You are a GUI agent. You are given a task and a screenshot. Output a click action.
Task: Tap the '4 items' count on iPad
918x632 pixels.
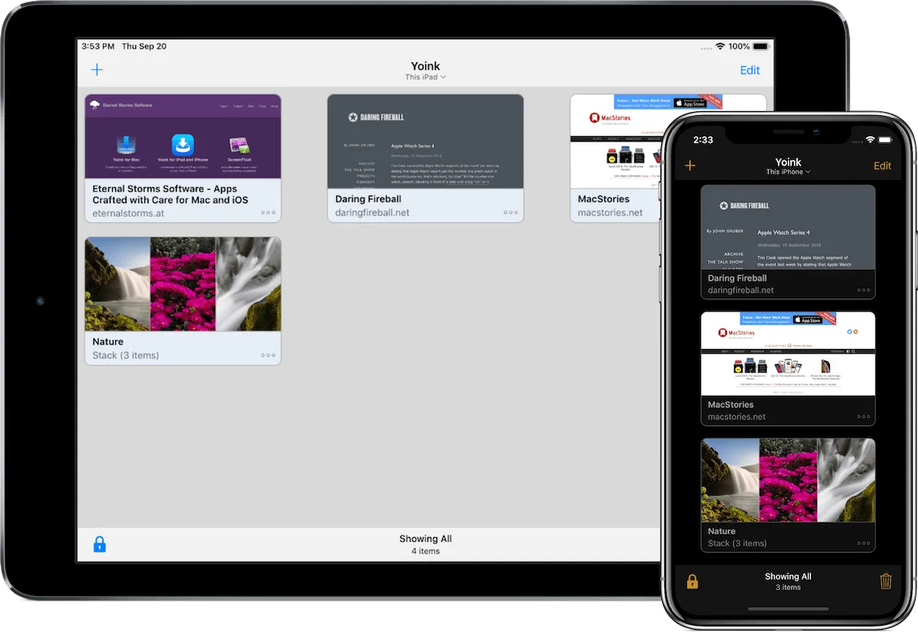[x=425, y=551]
